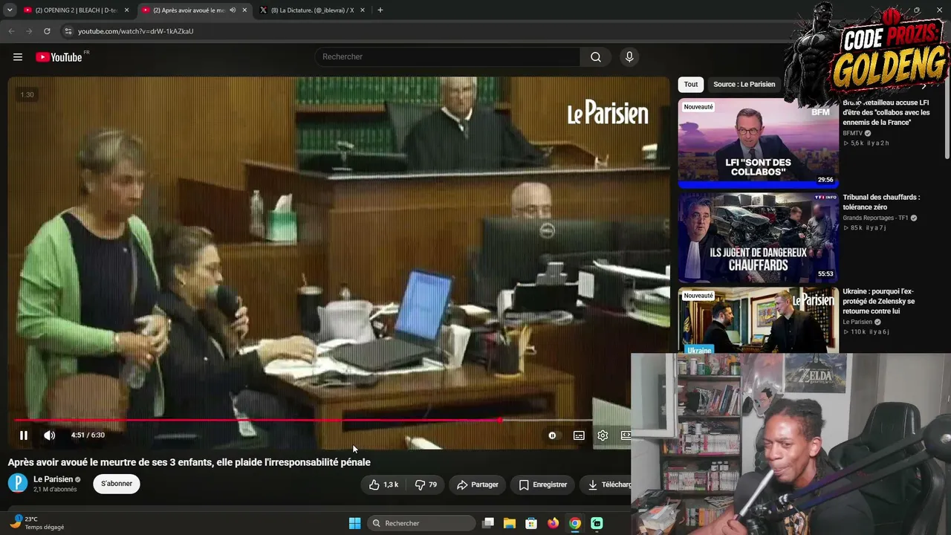Mute the tab via its speaker icon
The image size is (951, 535).
point(233,10)
